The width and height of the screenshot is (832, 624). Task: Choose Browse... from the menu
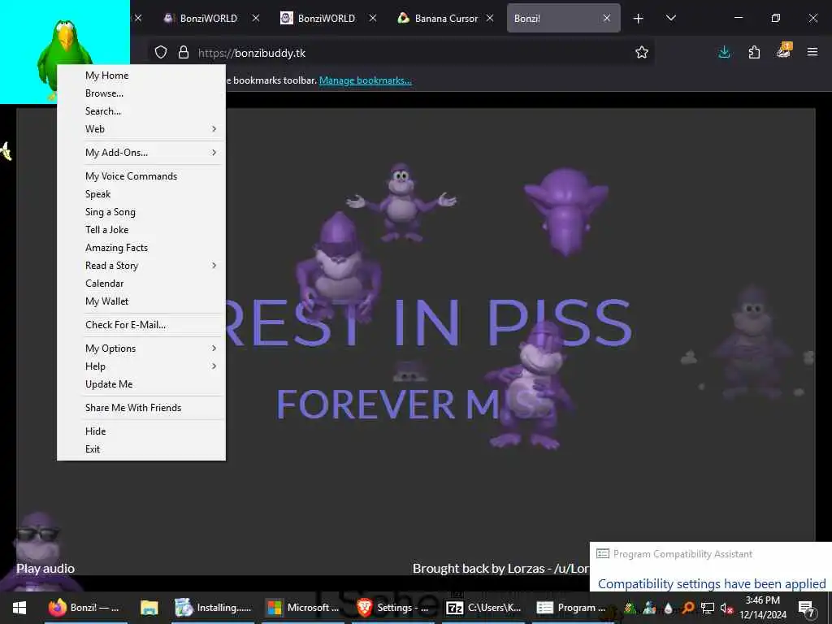141,93
